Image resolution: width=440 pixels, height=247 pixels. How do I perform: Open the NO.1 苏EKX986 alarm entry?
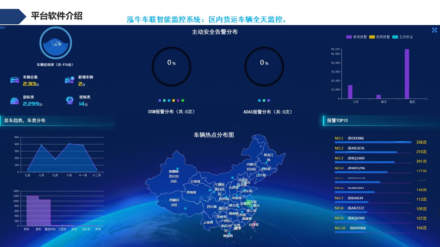(x=355, y=139)
